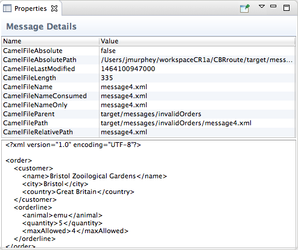Screen dimensions: 298x250
Task: Sort by the Name column header
Action: tap(51, 41)
